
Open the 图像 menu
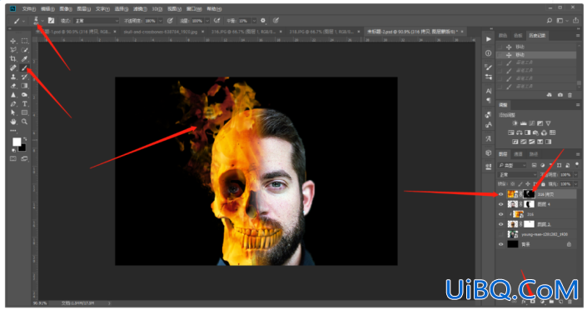tap(66, 8)
